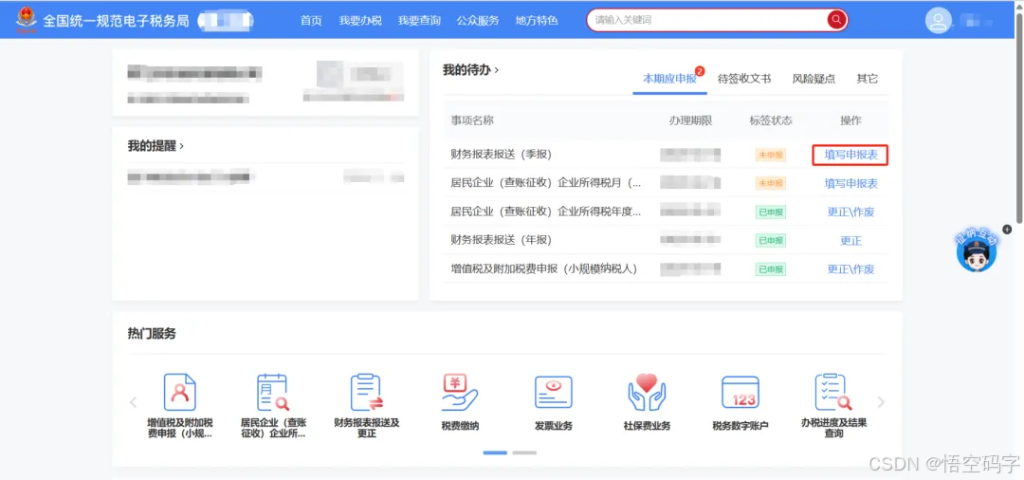1024x480 pixels.
Task: Click 更正\作废 for 增值税及附加税费申报 row
Action: [850, 269]
